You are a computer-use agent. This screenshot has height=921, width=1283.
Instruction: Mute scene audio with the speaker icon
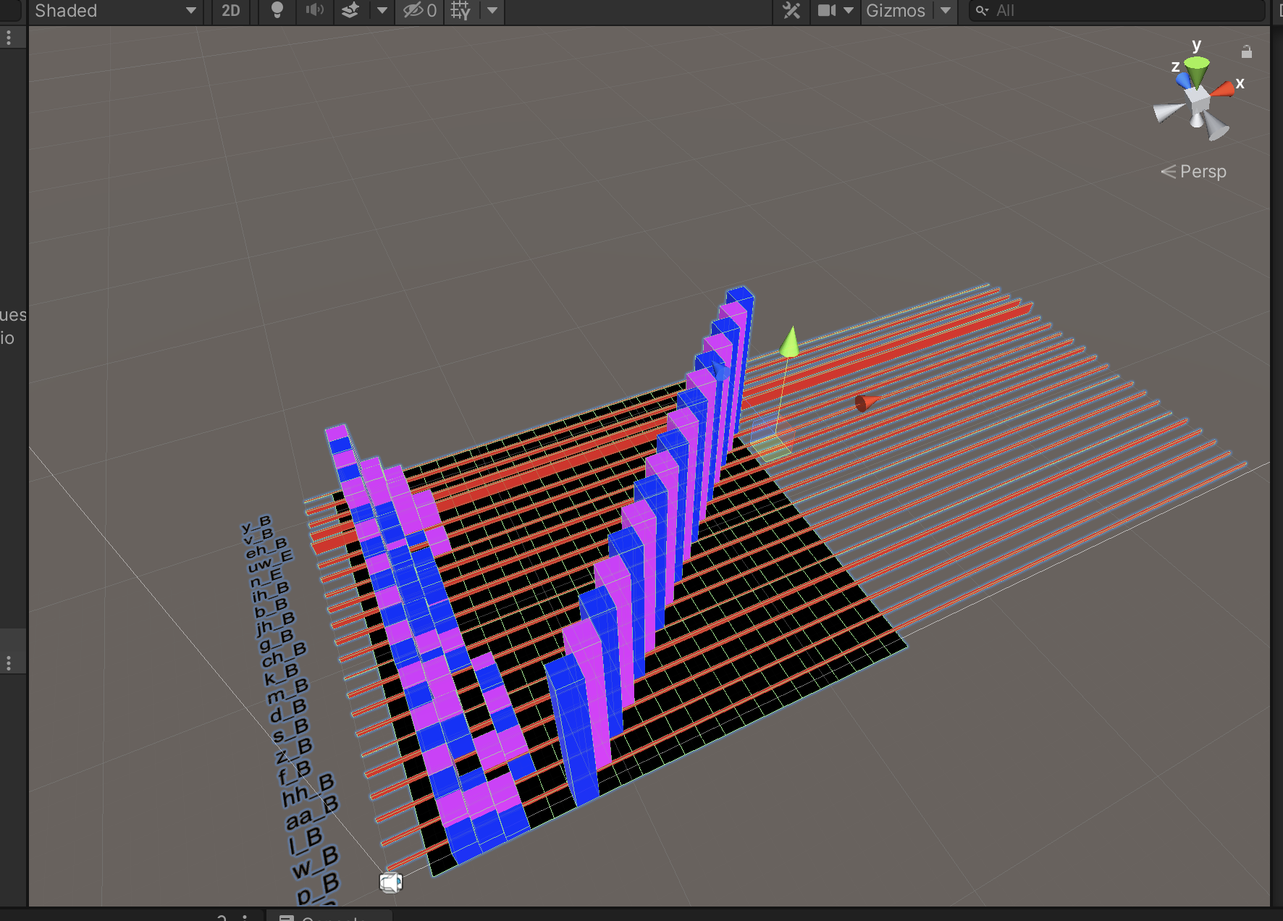(314, 11)
